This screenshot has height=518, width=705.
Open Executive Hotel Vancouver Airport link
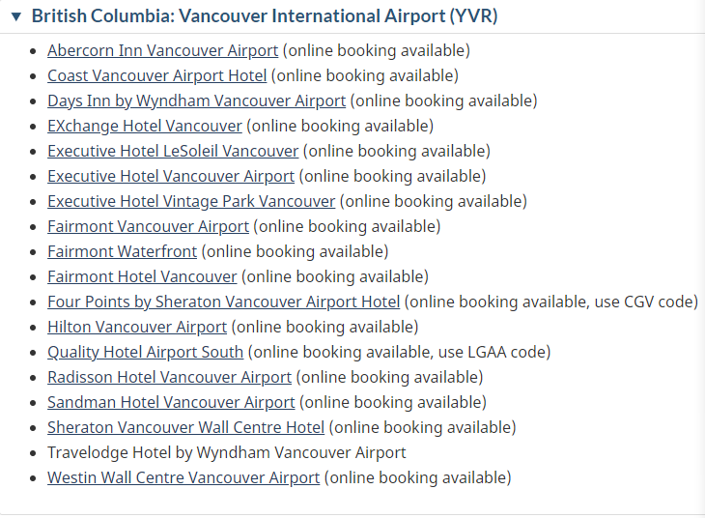(171, 177)
